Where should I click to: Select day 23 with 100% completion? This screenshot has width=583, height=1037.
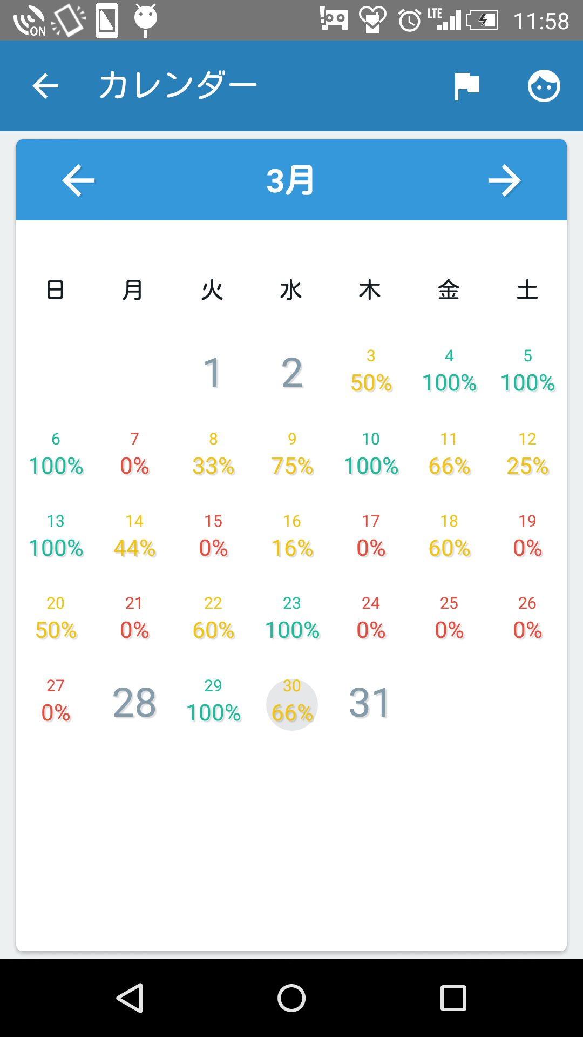pos(292,618)
